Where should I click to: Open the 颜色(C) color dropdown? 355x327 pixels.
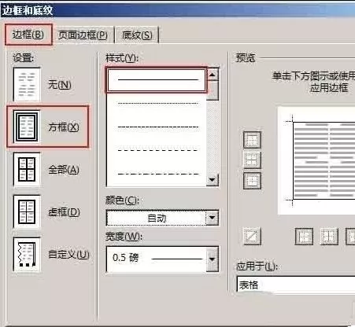pyautogui.click(x=162, y=218)
